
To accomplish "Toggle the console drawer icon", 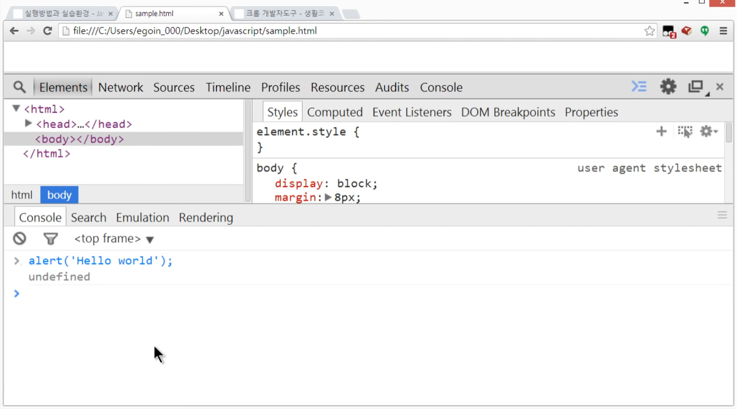I will point(639,86).
